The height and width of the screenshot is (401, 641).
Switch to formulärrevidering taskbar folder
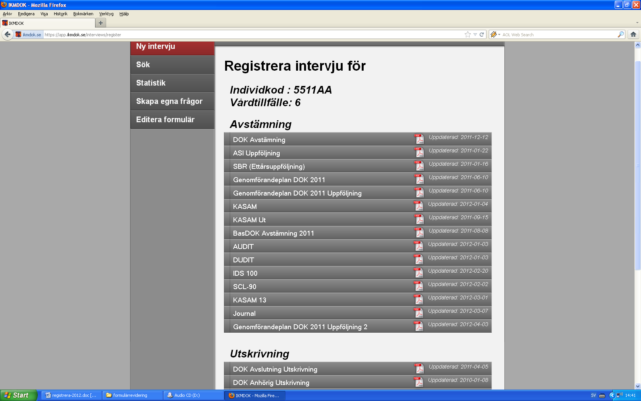[x=132, y=395]
